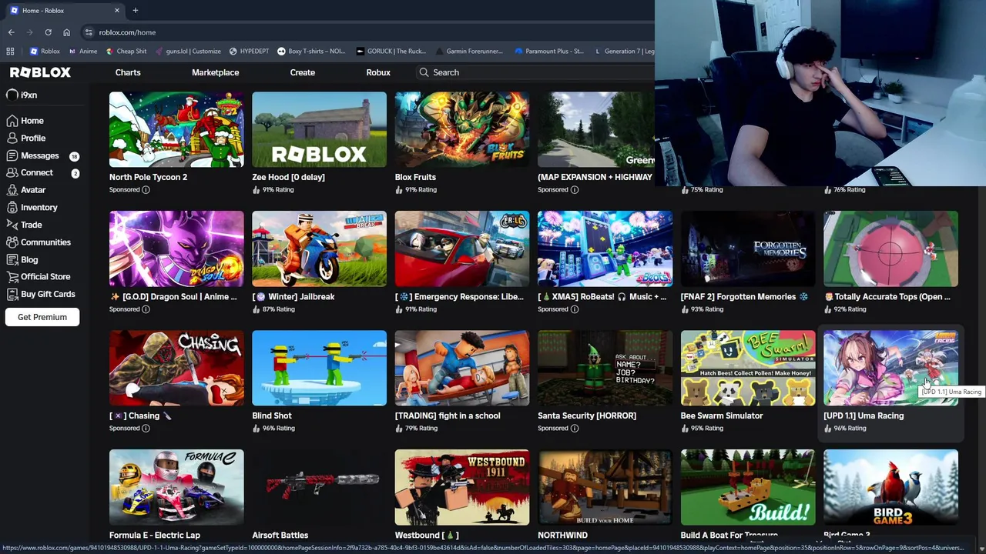Open the apps grid in bookmarks bar
The height and width of the screenshot is (554, 986).
pyautogui.click(x=10, y=52)
